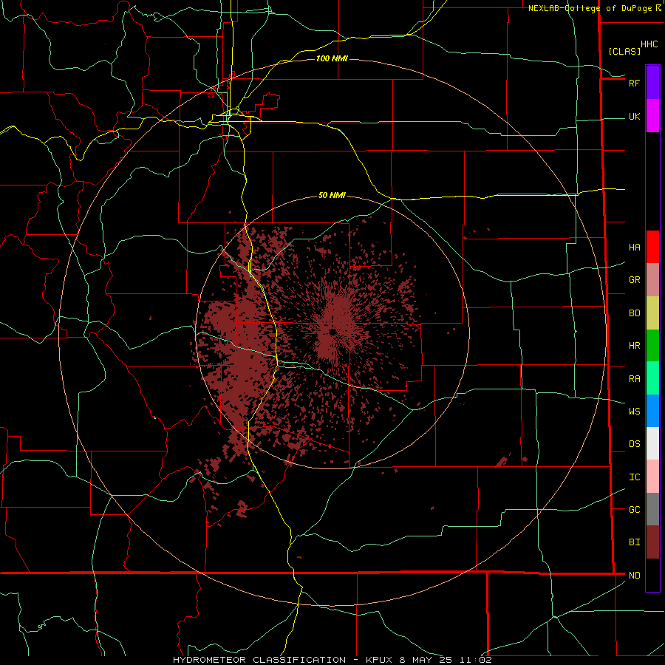Viewport: 665px width, 665px height.
Task: Click the ND legend label
Action: click(635, 575)
